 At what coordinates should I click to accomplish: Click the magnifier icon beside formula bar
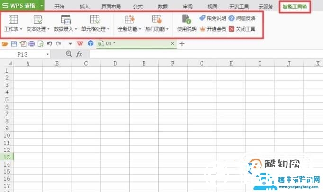69,54
